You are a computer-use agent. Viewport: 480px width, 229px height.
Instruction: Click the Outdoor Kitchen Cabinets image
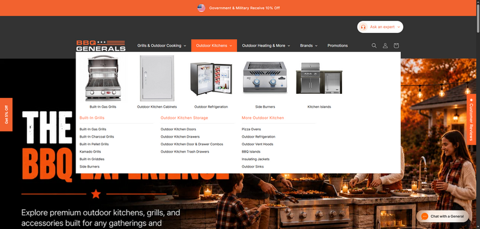157,78
